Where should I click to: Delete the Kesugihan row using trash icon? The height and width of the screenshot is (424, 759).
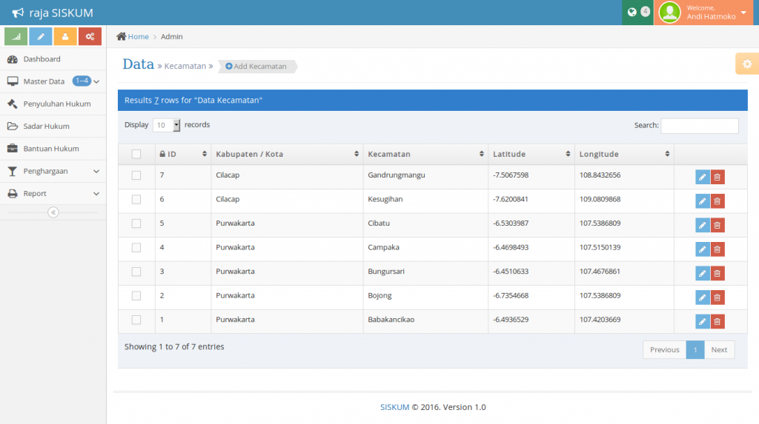tap(717, 201)
